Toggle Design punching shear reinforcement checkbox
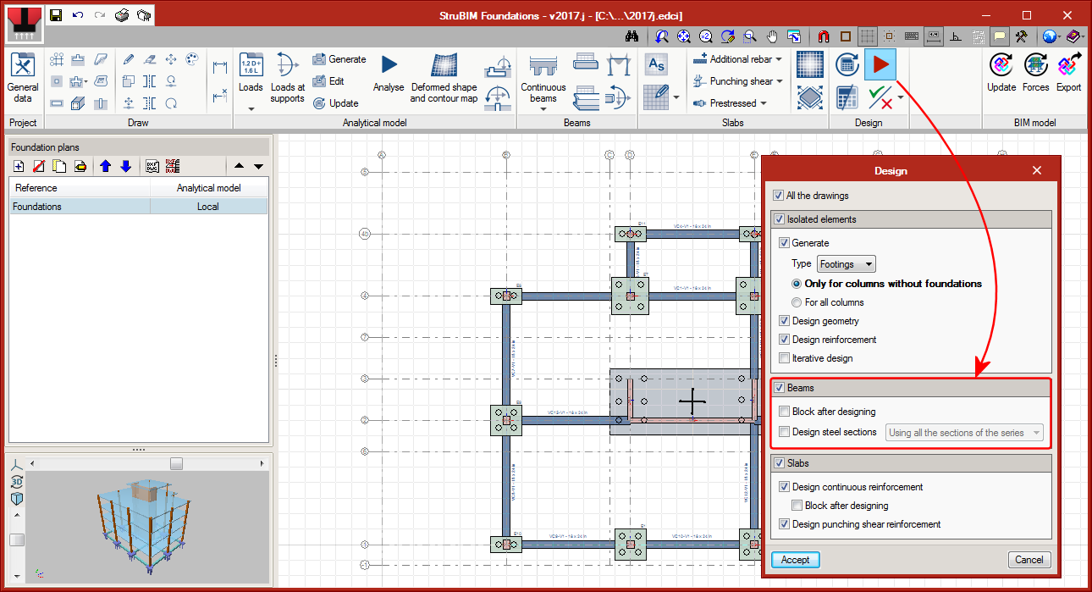This screenshot has height=592, width=1092. [x=784, y=524]
